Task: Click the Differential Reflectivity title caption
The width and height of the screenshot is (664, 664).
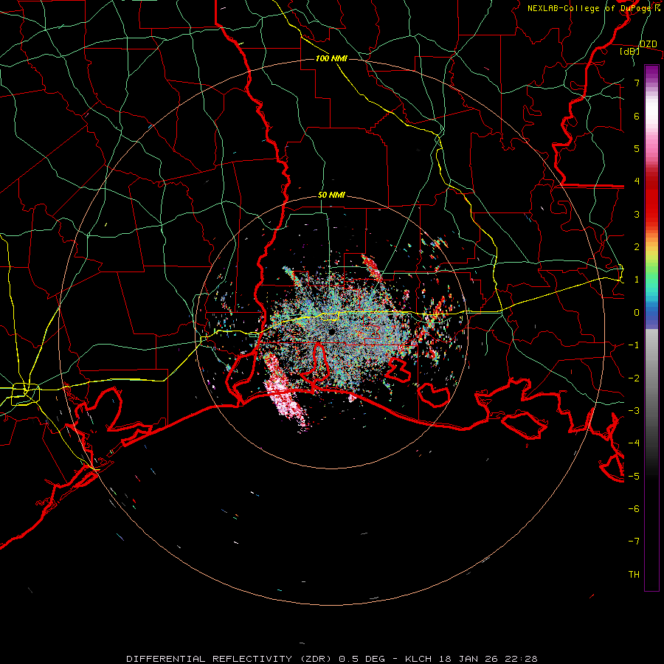Action: pyautogui.click(x=332, y=659)
